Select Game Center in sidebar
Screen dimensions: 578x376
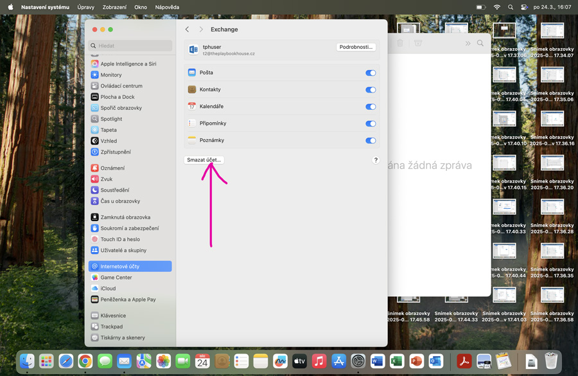116,277
